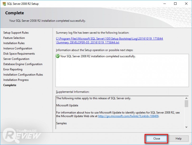
Task: Close the window with the title bar X
Action: (x=186, y=4)
